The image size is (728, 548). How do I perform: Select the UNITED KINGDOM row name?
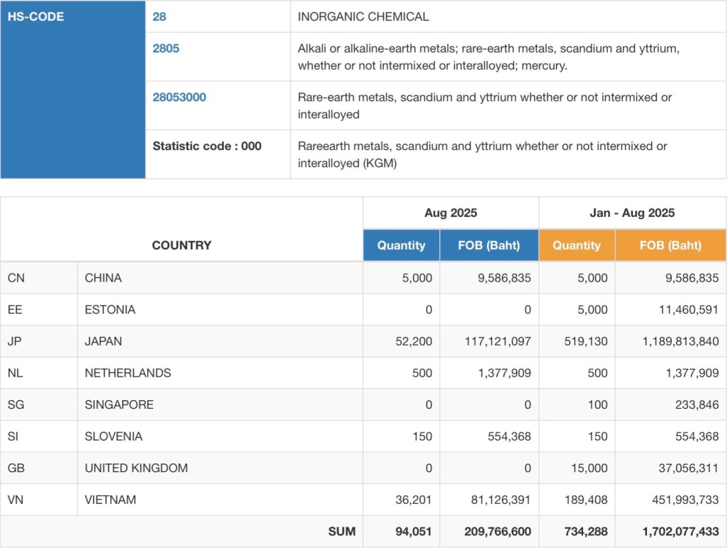click(x=136, y=468)
